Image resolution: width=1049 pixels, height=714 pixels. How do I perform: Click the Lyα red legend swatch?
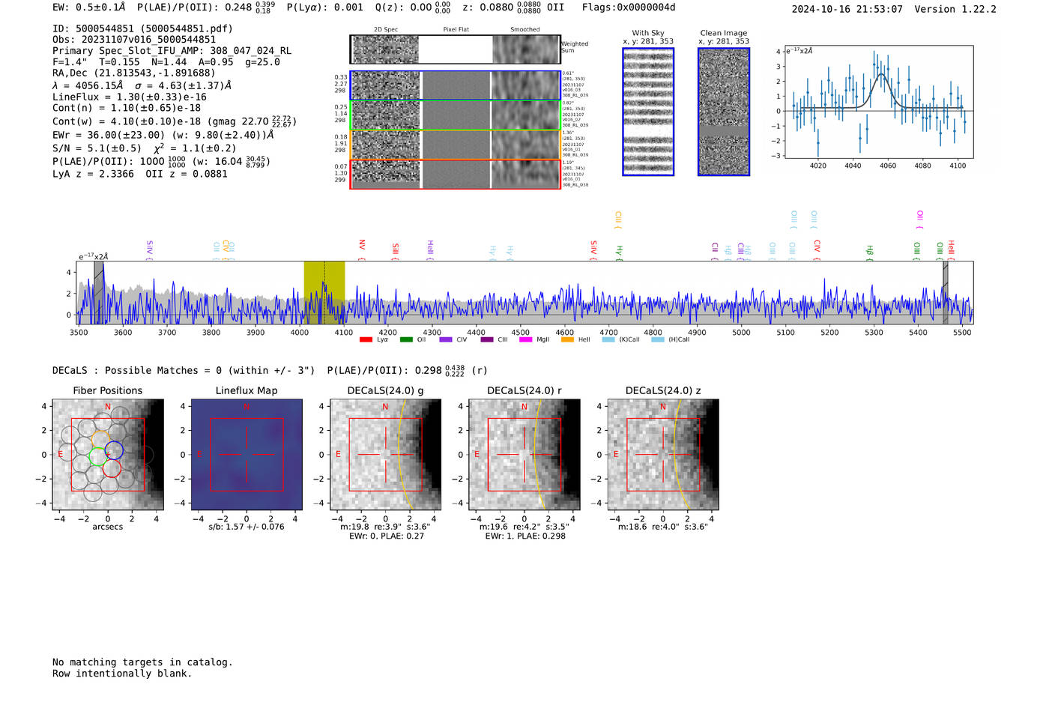(x=366, y=340)
